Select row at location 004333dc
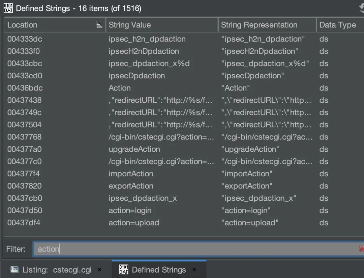364x278 pixels. [184, 39]
